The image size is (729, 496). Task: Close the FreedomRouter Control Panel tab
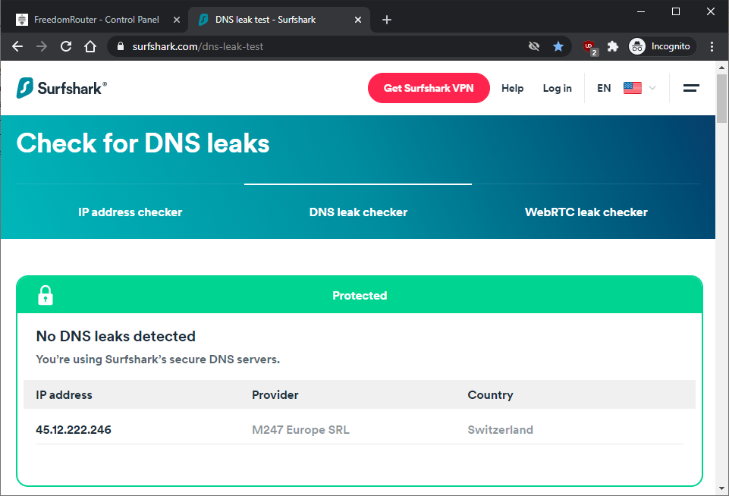click(176, 20)
